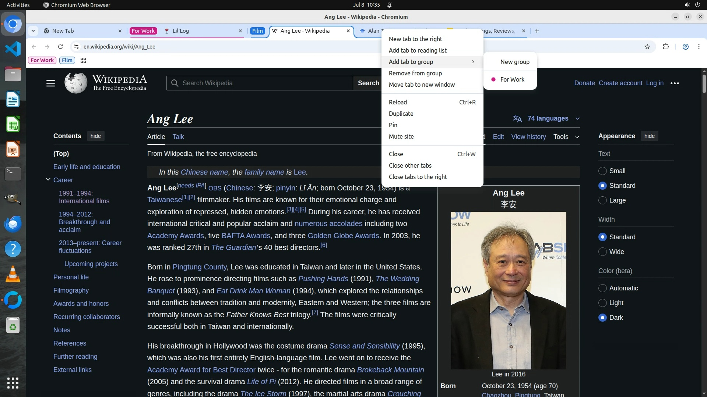Select Wide width option
This screenshot has height=397, width=707.
pyautogui.click(x=602, y=252)
